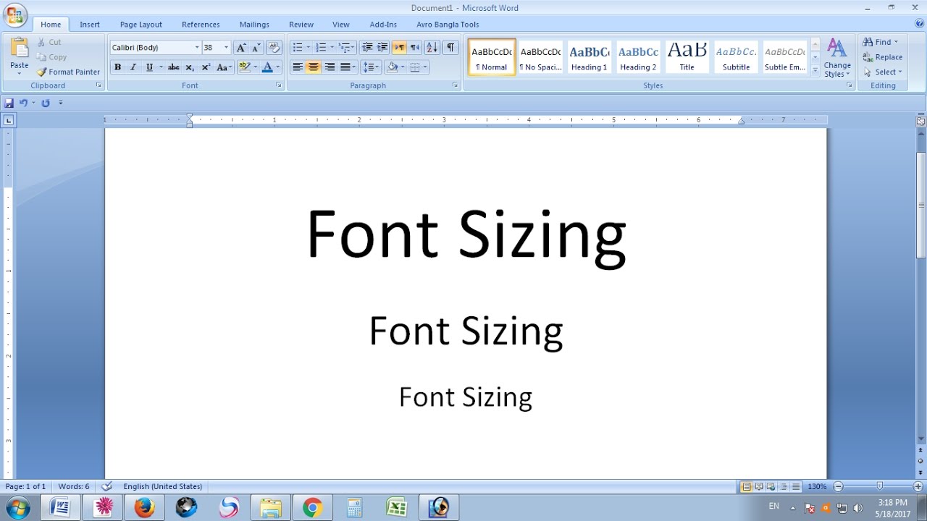This screenshot has height=521, width=927.
Task: Toggle center text alignment
Action: pos(313,67)
